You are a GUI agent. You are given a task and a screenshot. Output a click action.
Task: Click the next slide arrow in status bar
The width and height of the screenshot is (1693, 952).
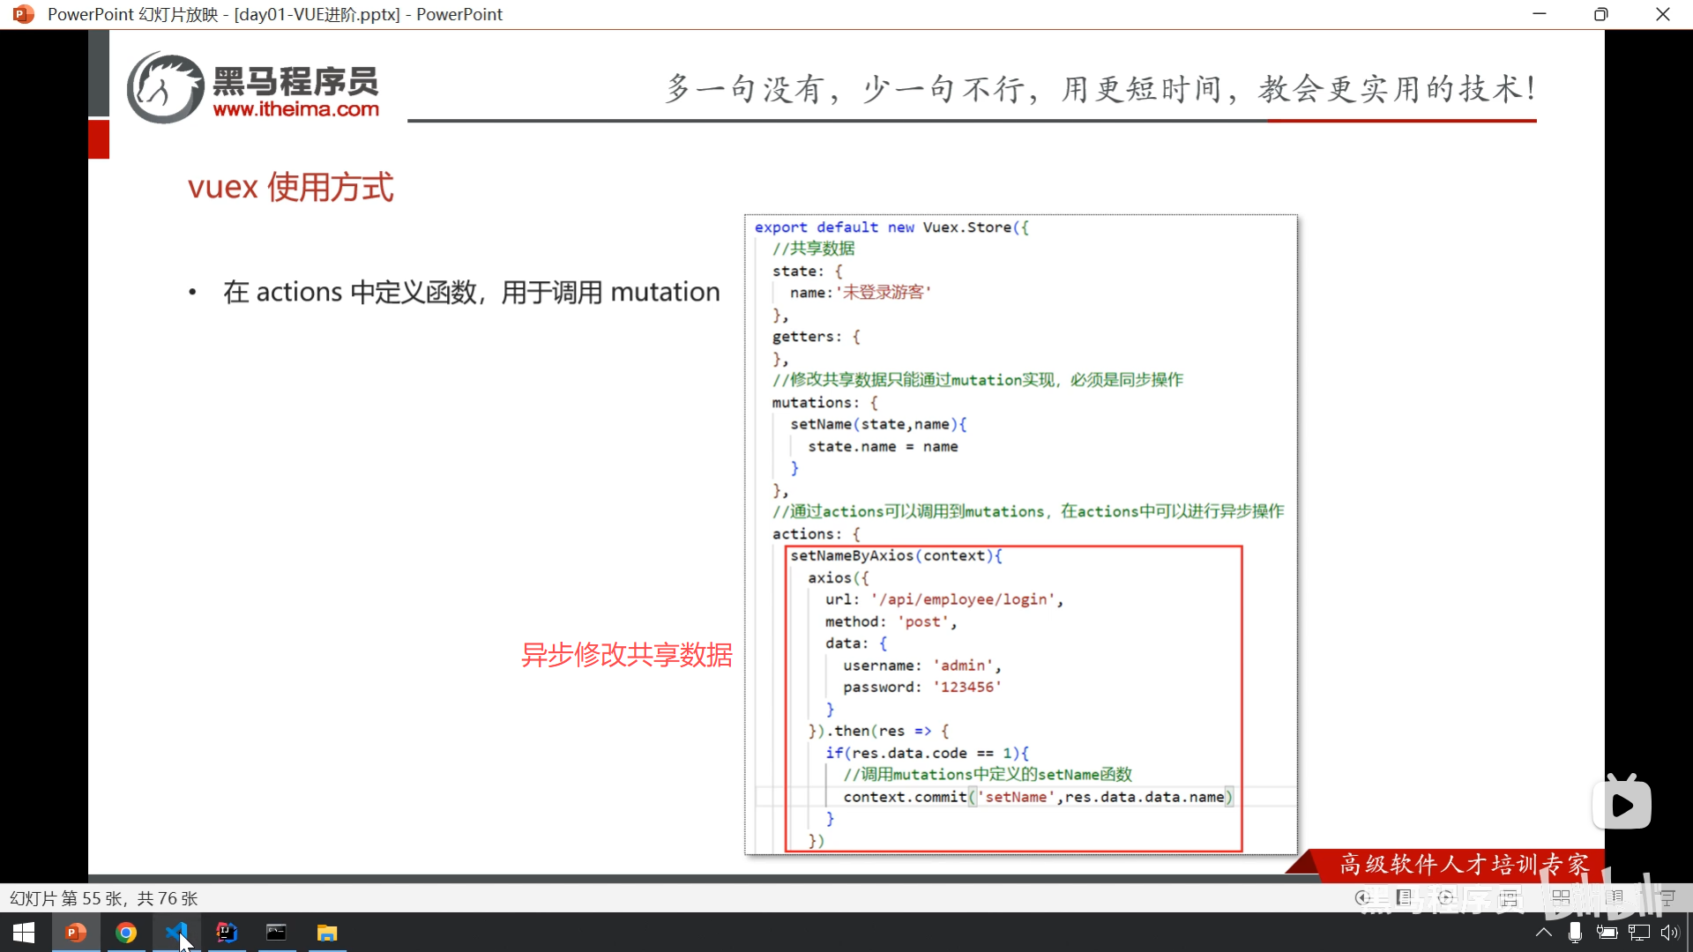click(x=1445, y=897)
